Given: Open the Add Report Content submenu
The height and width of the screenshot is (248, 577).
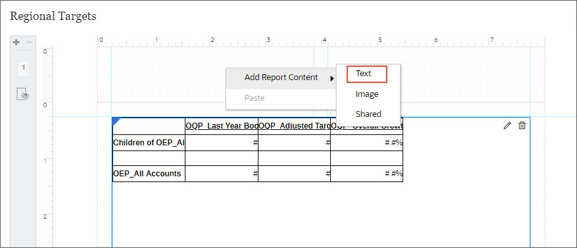Looking at the screenshot, I should [281, 78].
